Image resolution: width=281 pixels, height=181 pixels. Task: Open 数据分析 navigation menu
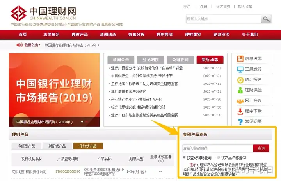coord(136,35)
